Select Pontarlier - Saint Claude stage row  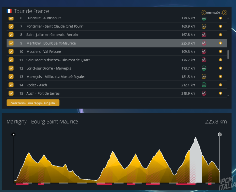117,26
